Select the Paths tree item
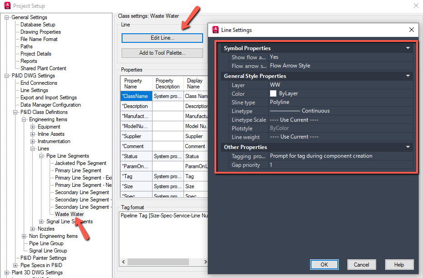Image resolution: width=423 pixels, height=278 pixels. coord(26,46)
